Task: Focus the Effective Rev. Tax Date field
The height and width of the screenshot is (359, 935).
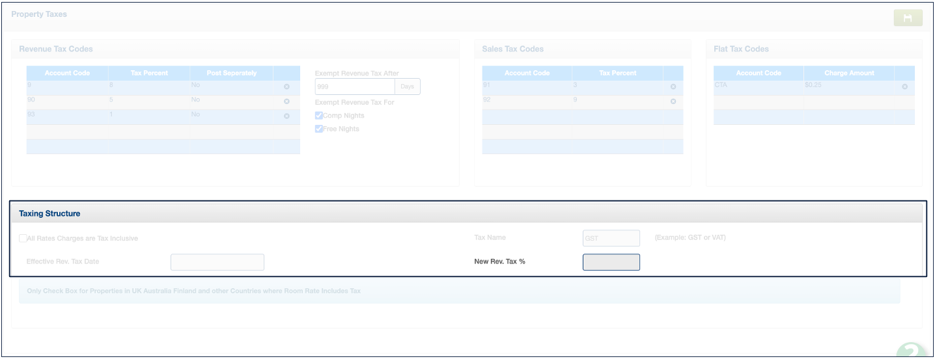Action: [217, 262]
